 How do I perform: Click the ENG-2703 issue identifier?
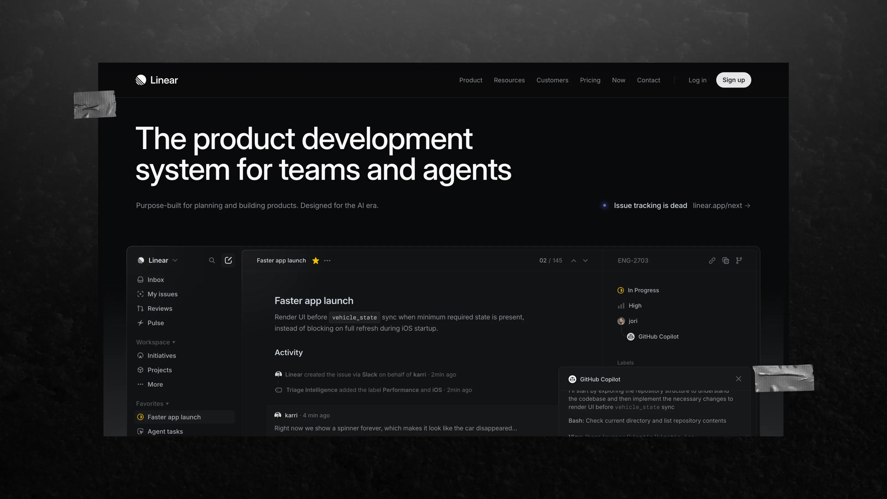click(633, 260)
